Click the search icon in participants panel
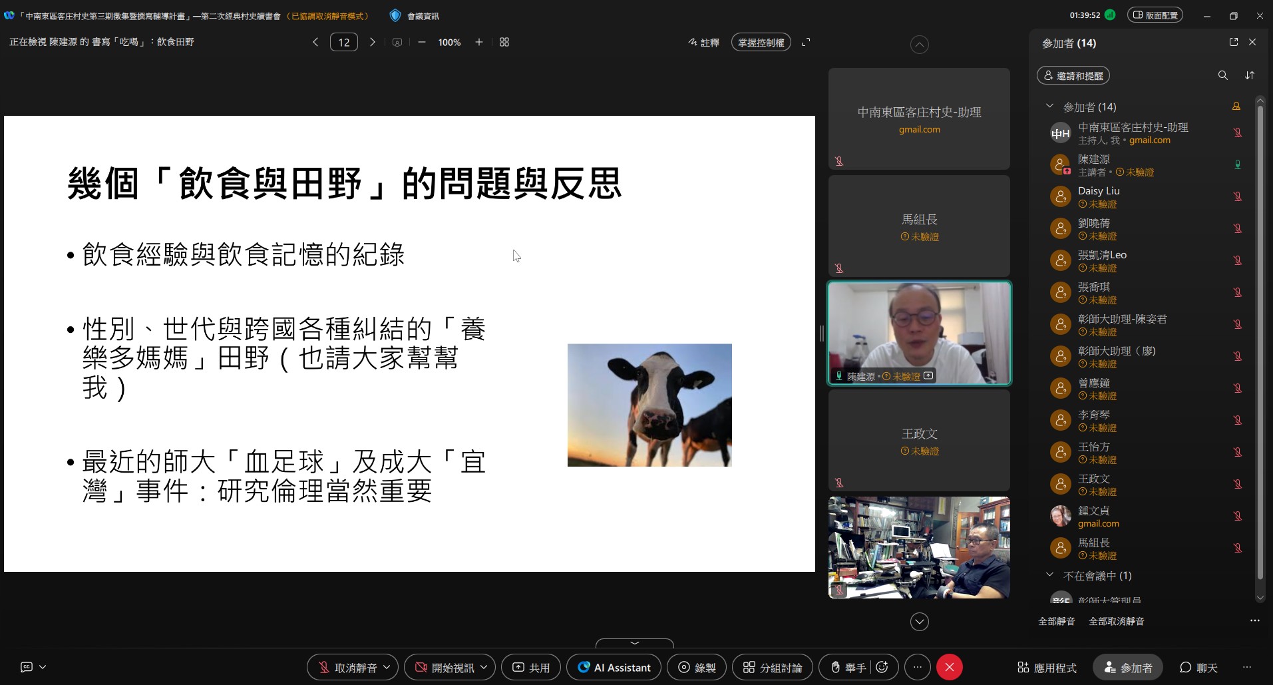Image resolution: width=1273 pixels, height=685 pixels. [x=1222, y=75]
